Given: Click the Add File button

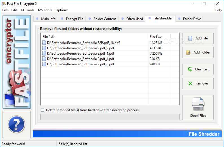Looking at the screenshot, I should tap(198, 38).
